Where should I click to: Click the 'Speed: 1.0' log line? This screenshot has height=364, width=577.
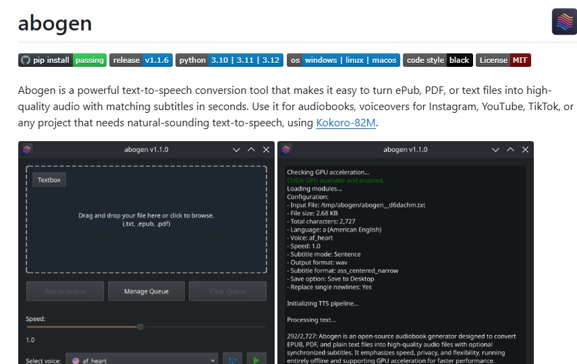[304, 246]
